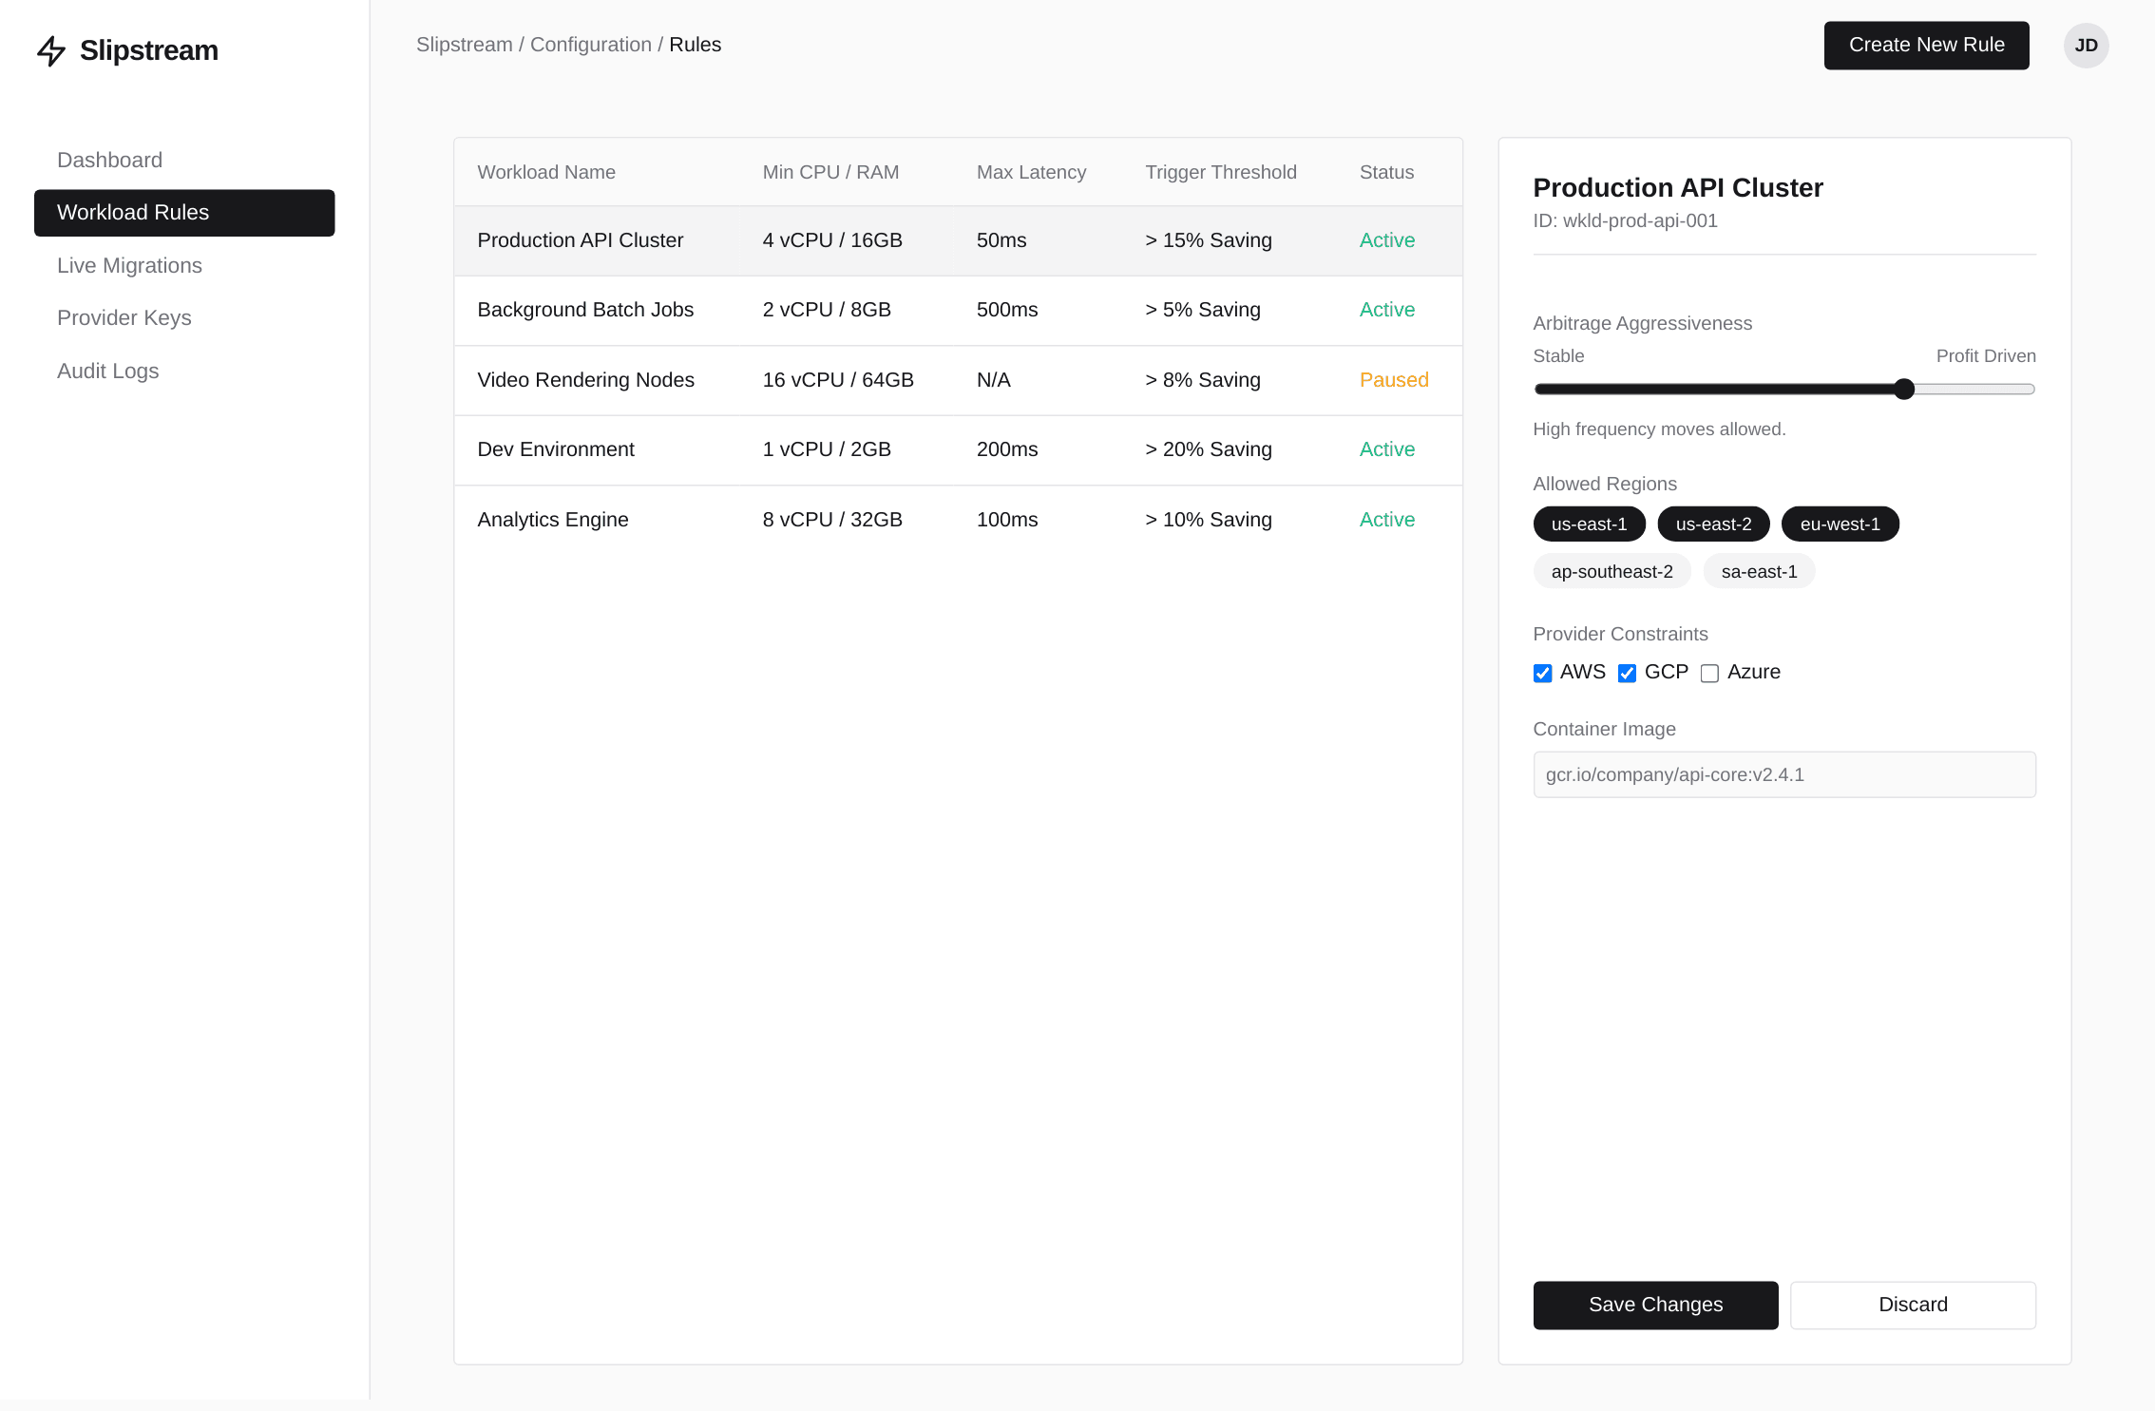Open the JD user avatar
This screenshot has width=2155, height=1411.
click(2086, 46)
